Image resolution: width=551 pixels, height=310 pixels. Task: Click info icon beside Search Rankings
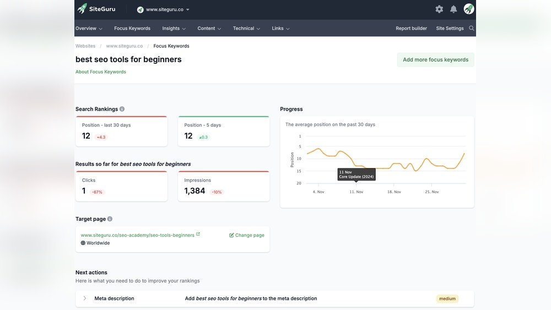(x=122, y=109)
